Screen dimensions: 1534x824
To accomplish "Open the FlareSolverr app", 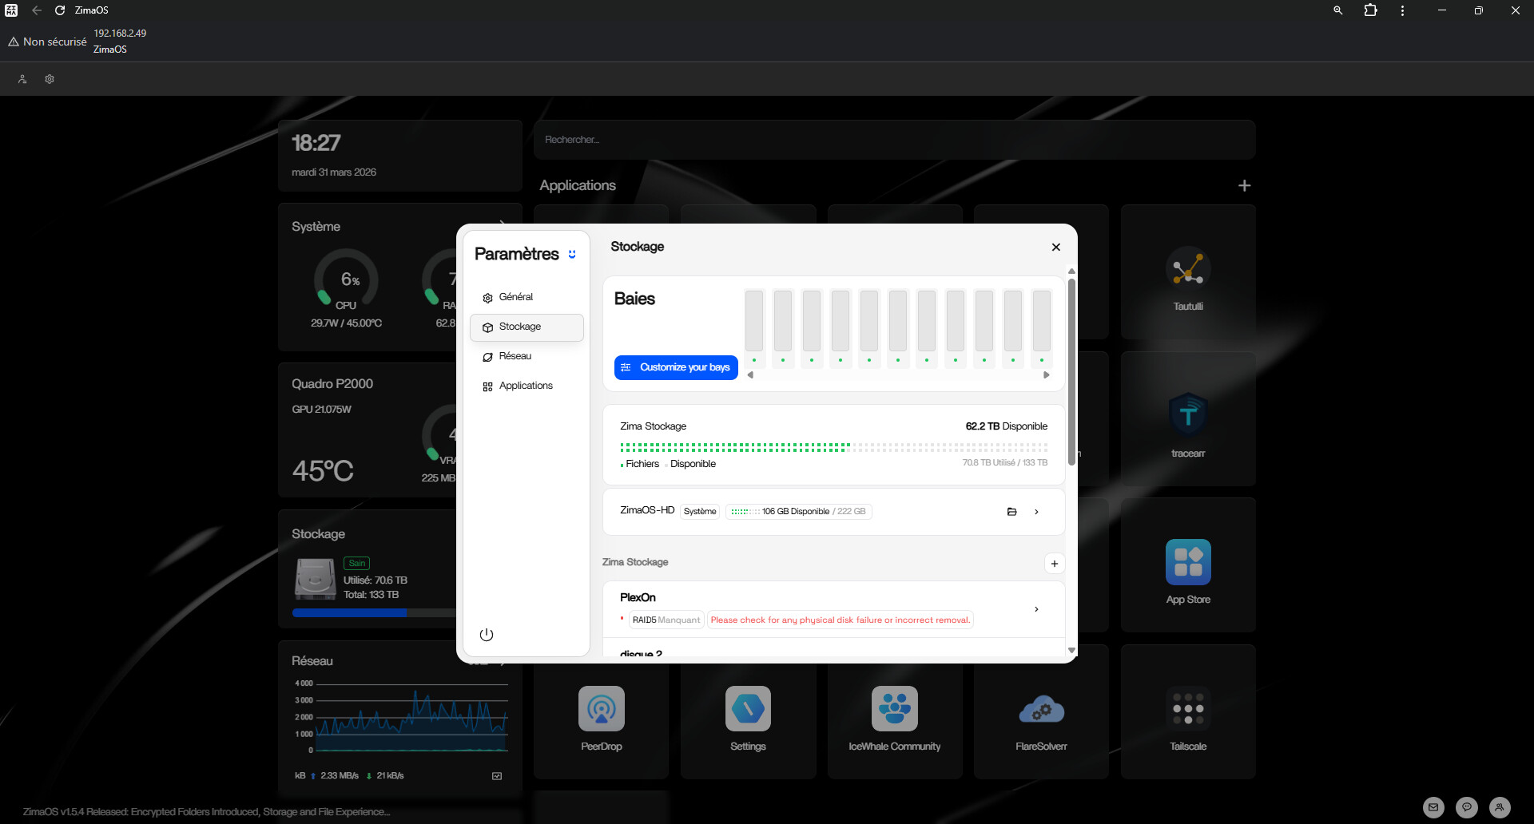I will click(x=1040, y=709).
